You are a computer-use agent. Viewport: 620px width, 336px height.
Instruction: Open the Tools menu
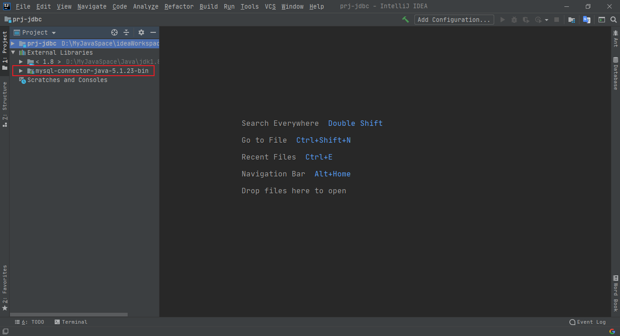249,6
